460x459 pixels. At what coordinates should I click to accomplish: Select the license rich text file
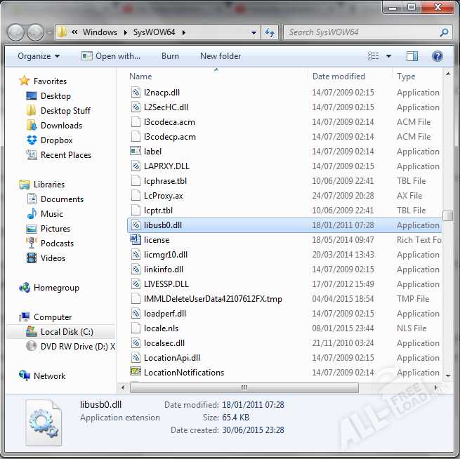point(157,240)
